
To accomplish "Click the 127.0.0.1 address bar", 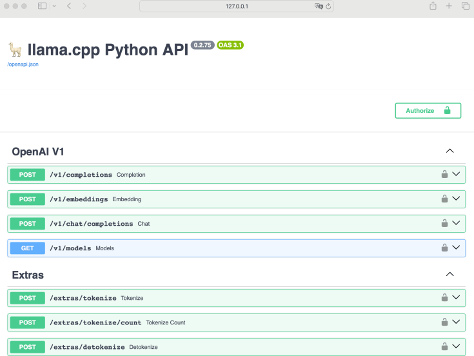I will click(x=237, y=6).
